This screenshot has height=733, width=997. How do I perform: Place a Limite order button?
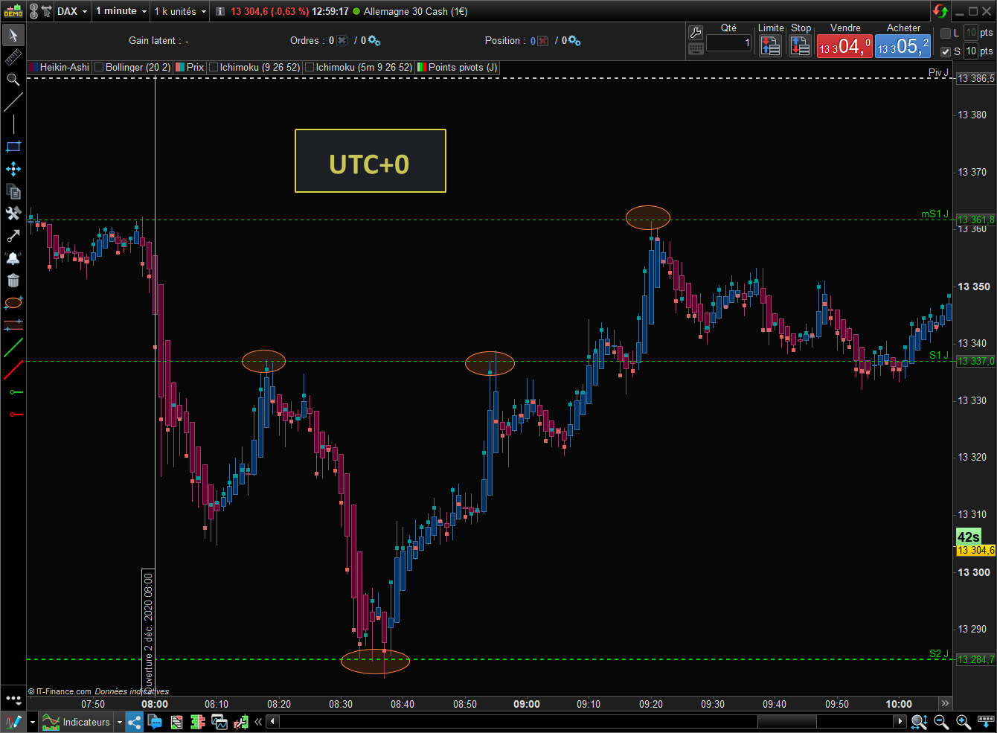point(771,46)
